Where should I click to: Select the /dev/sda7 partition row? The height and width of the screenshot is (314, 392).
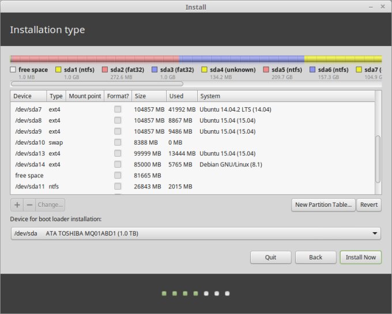[x=193, y=109]
